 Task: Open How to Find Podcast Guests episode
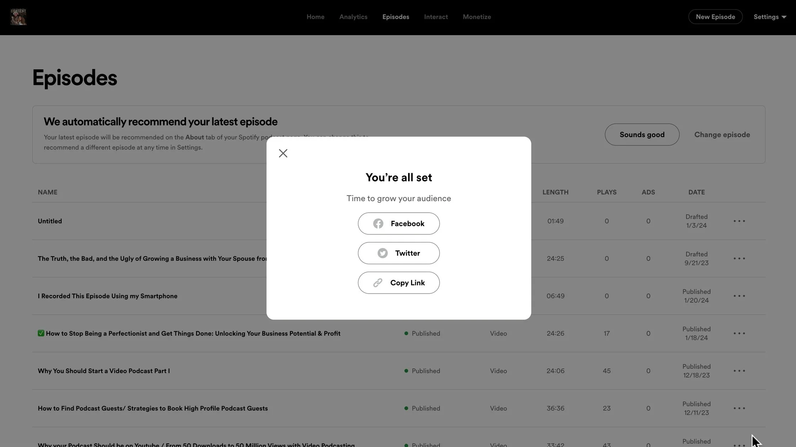click(153, 408)
